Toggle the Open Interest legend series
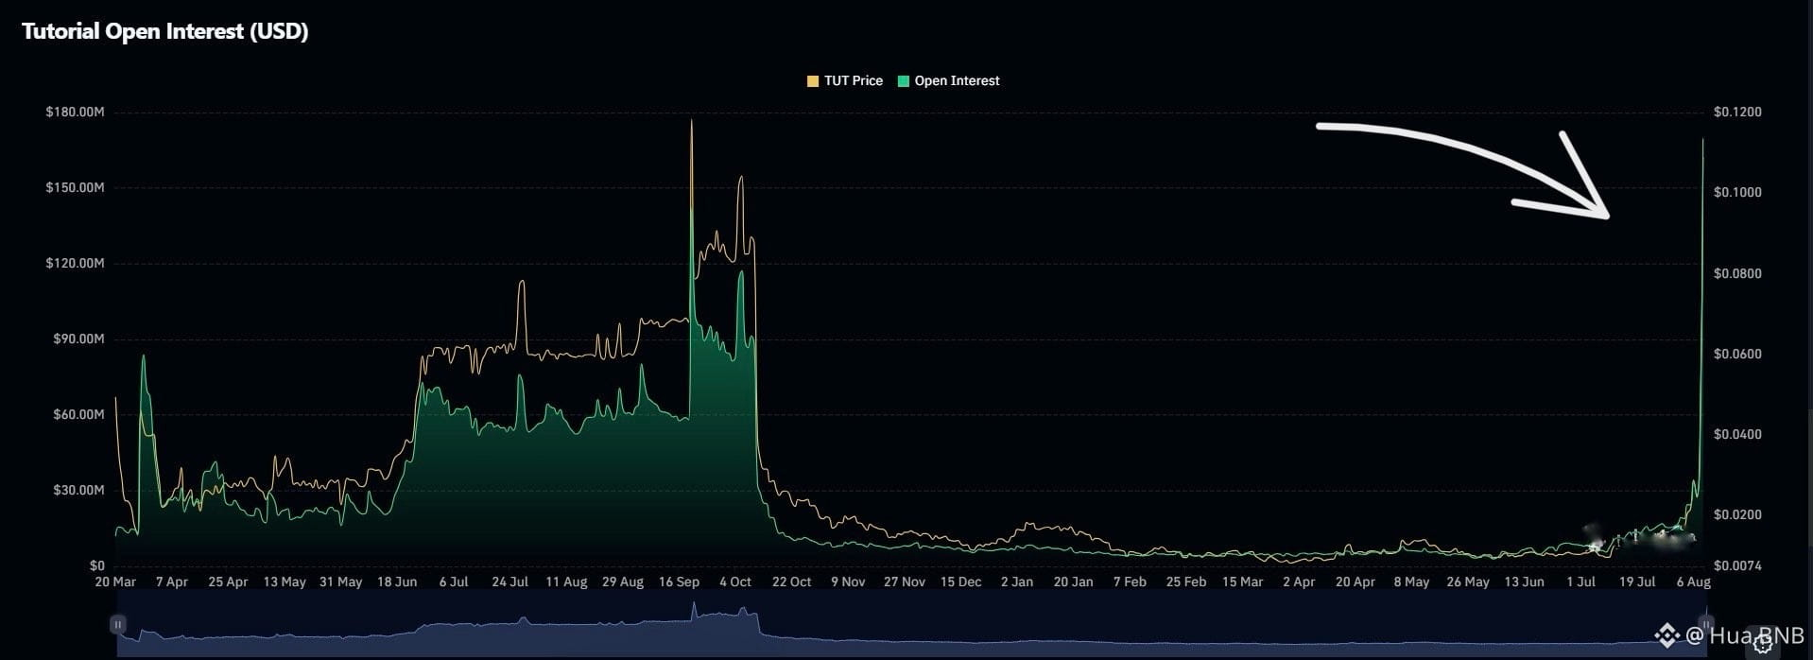The width and height of the screenshot is (1813, 660). pos(948,81)
